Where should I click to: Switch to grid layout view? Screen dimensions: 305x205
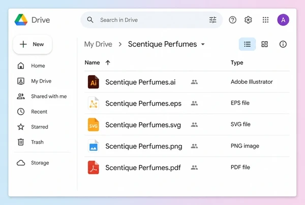pos(264,44)
